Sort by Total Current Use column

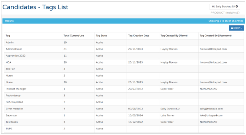tap(74, 36)
